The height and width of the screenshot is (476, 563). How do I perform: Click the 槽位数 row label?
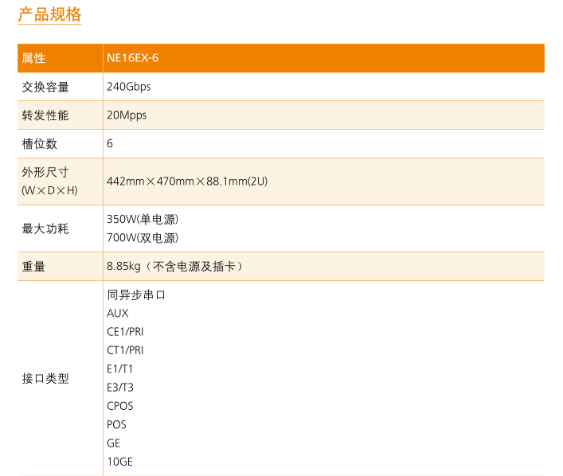tap(40, 144)
